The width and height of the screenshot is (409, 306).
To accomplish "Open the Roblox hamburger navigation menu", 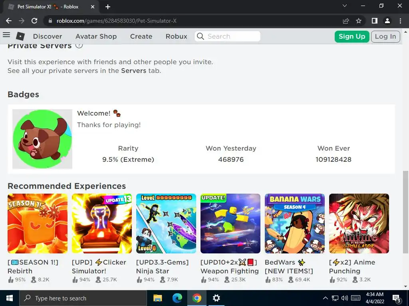I will pos(6,35).
